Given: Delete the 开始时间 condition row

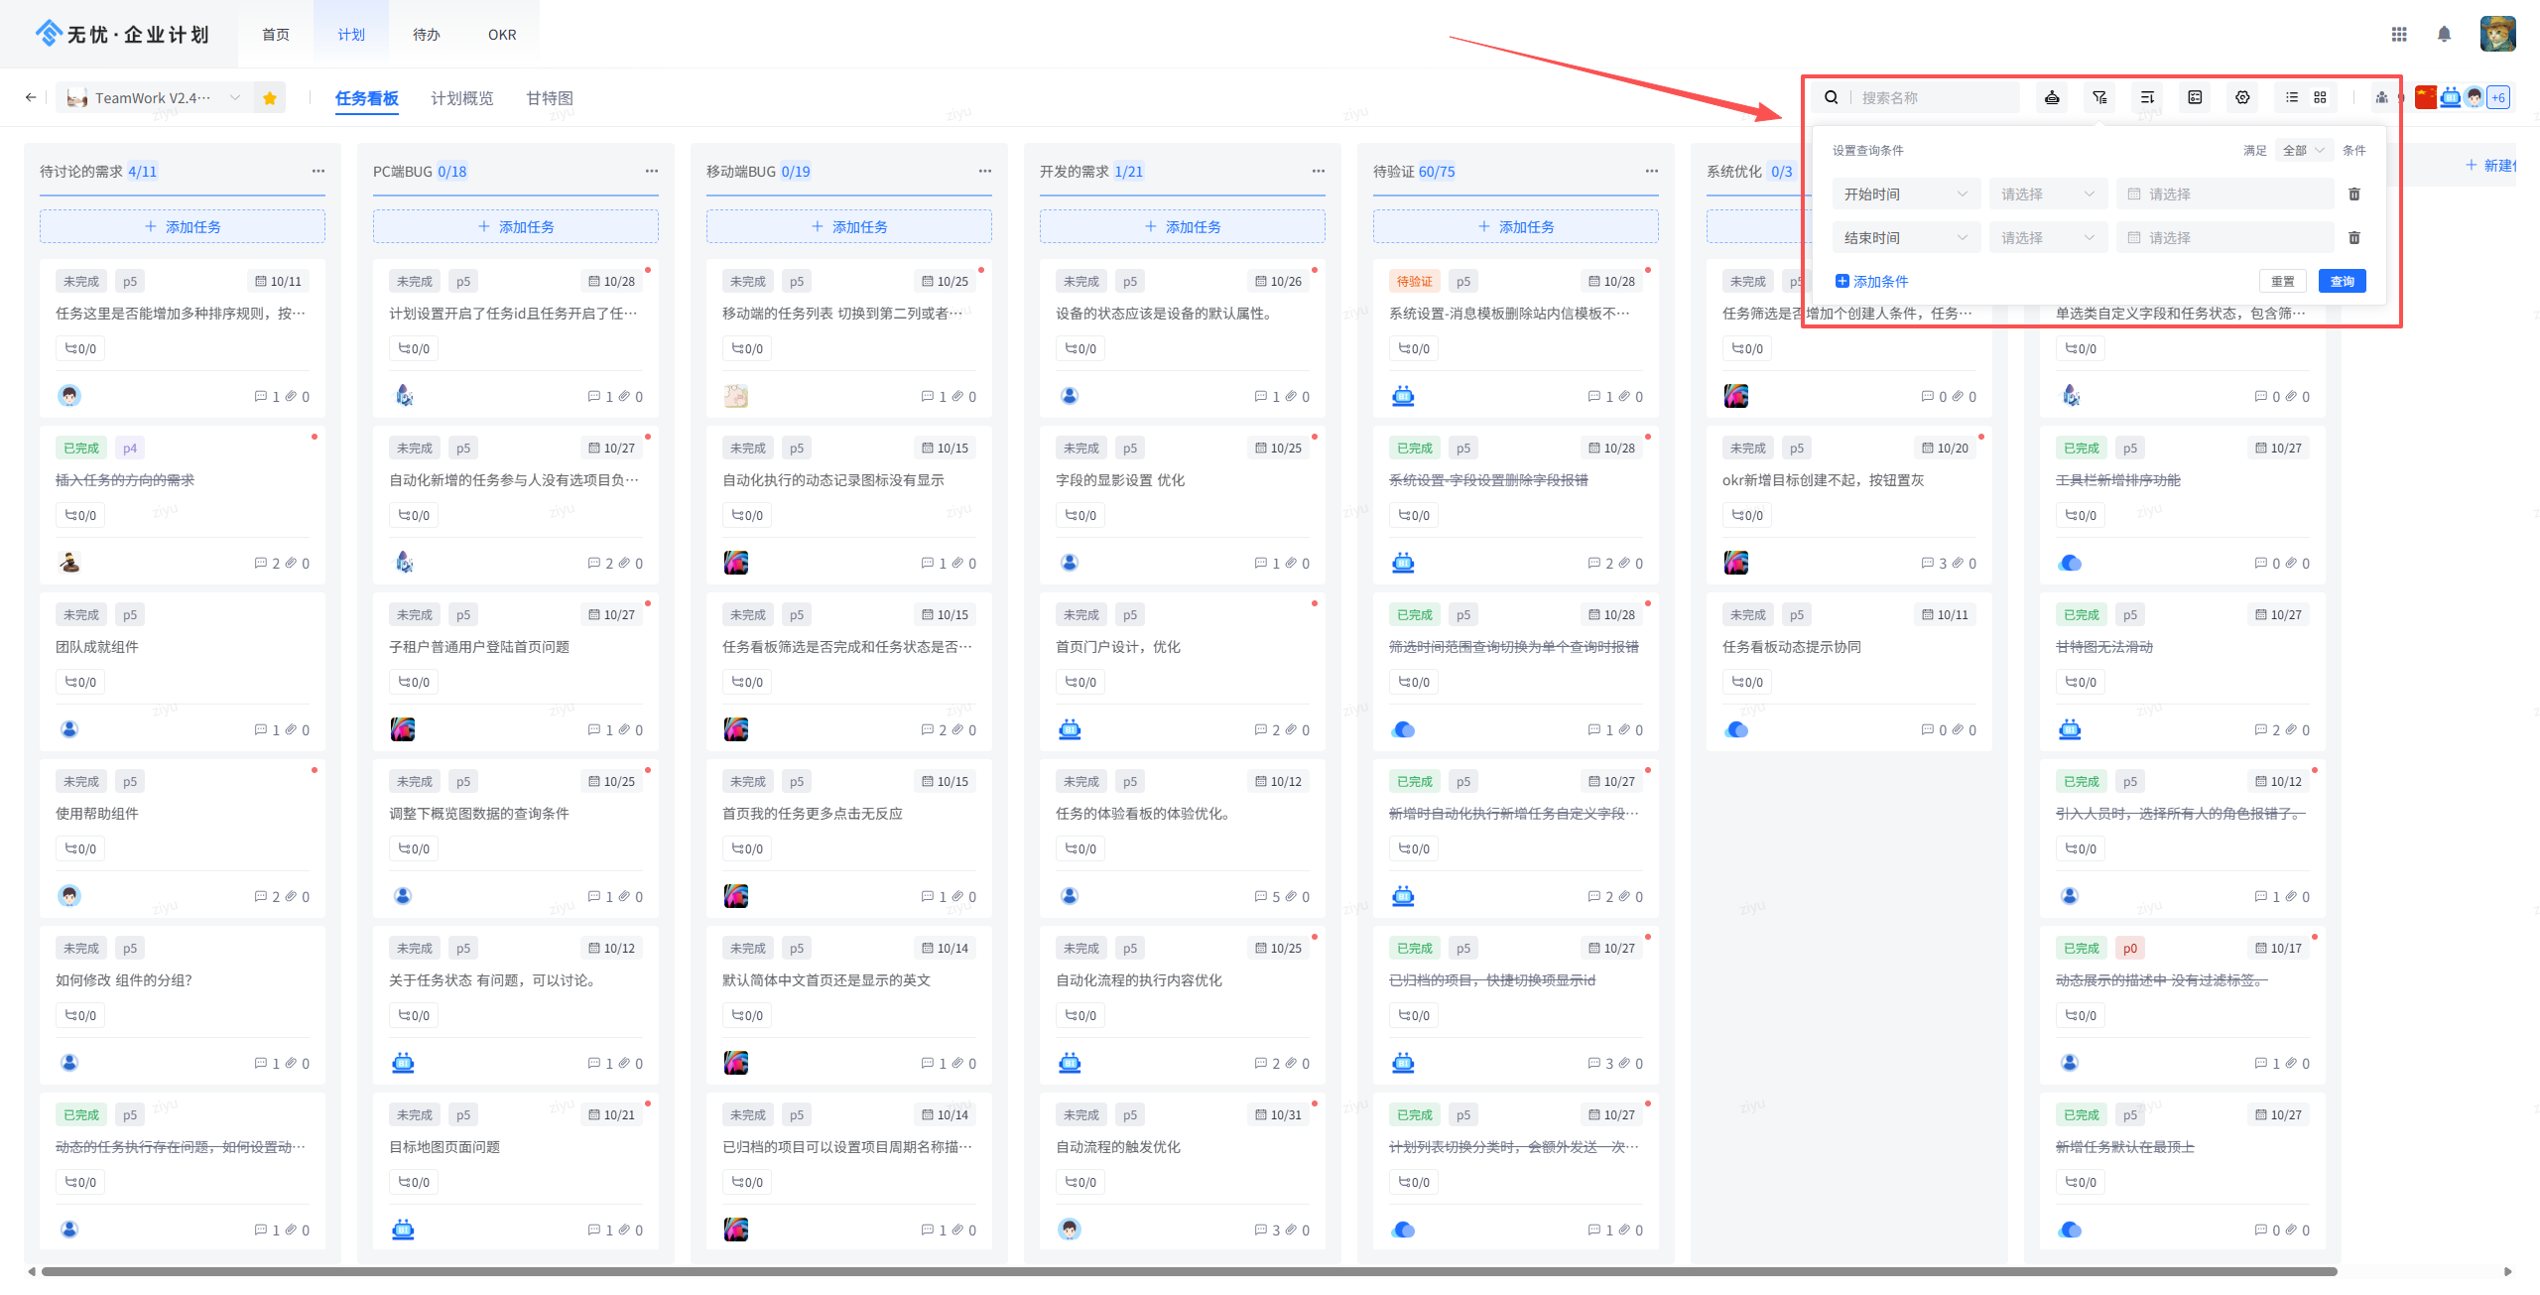Looking at the screenshot, I should pos(2354,194).
